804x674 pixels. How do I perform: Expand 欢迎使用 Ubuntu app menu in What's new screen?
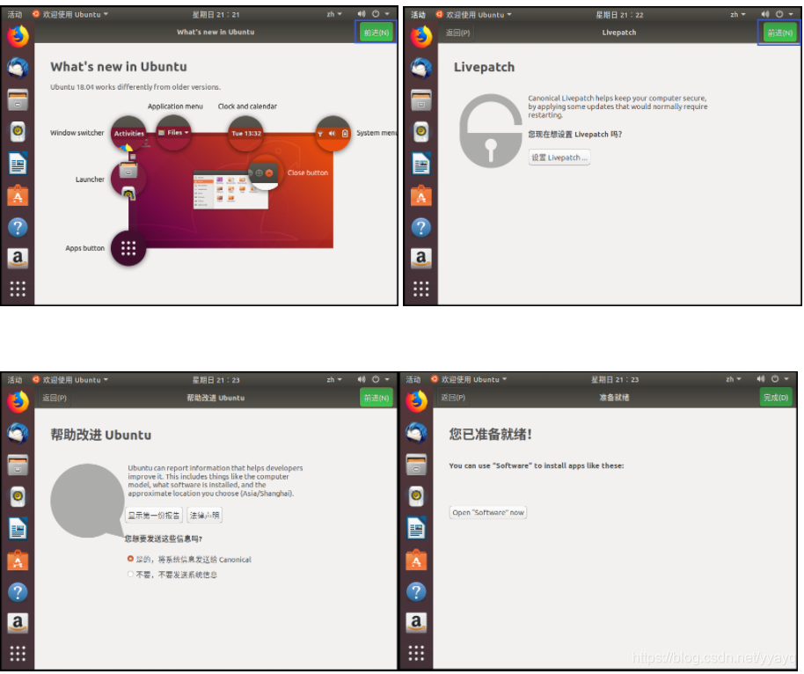point(70,14)
